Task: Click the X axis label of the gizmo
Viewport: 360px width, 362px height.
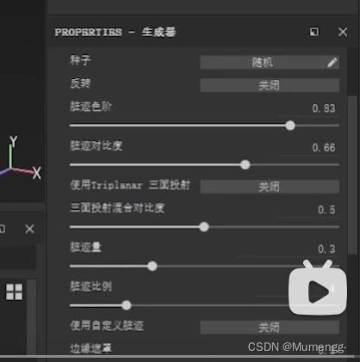Action: coord(37,173)
